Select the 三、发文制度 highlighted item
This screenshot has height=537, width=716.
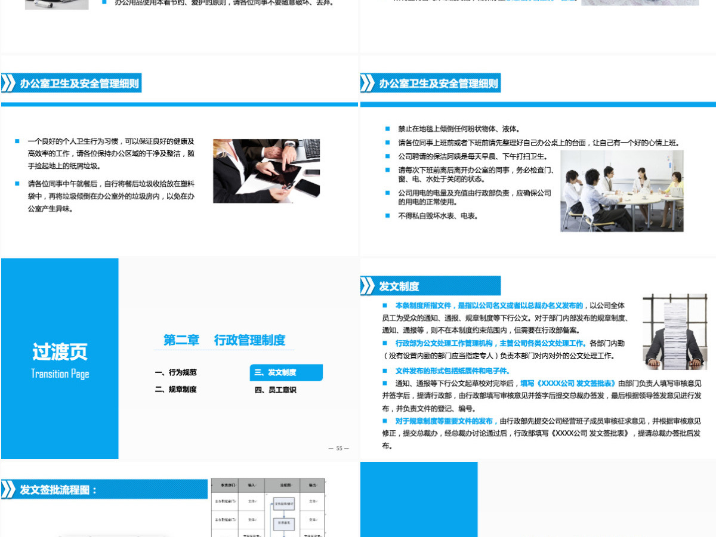286,373
